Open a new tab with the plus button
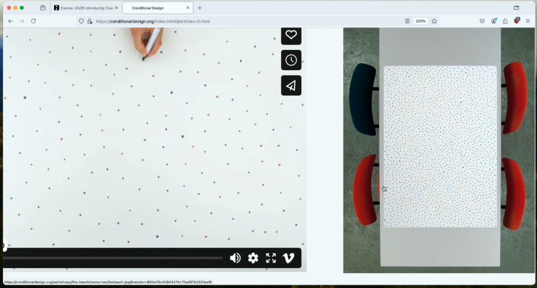 tap(200, 8)
